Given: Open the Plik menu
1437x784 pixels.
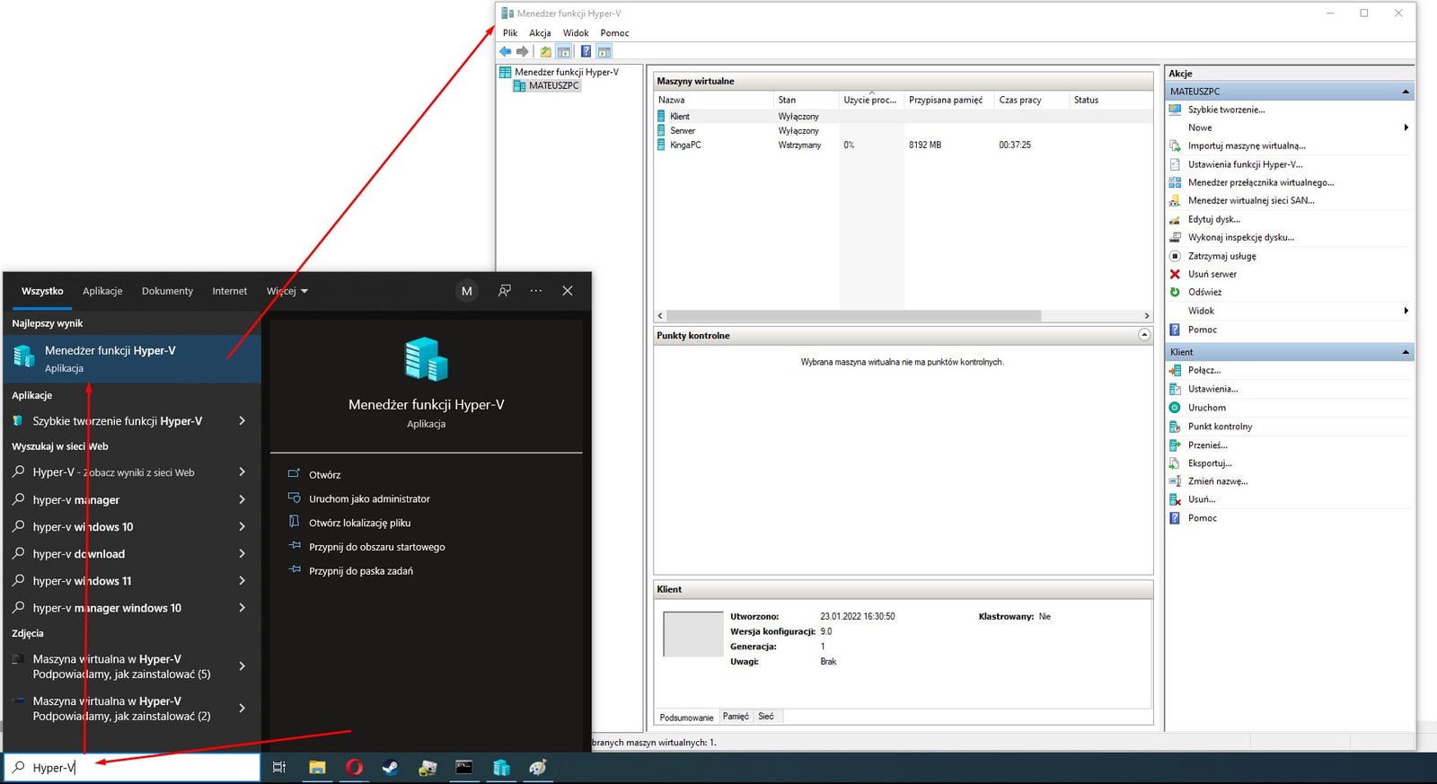Looking at the screenshot, I should click(510, 33).
